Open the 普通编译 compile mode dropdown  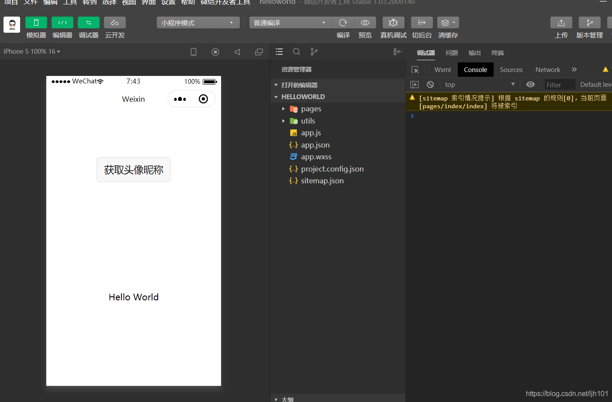coord(291,23)
